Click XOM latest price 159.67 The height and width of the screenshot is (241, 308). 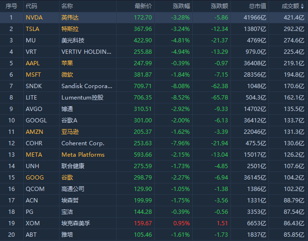143,223
